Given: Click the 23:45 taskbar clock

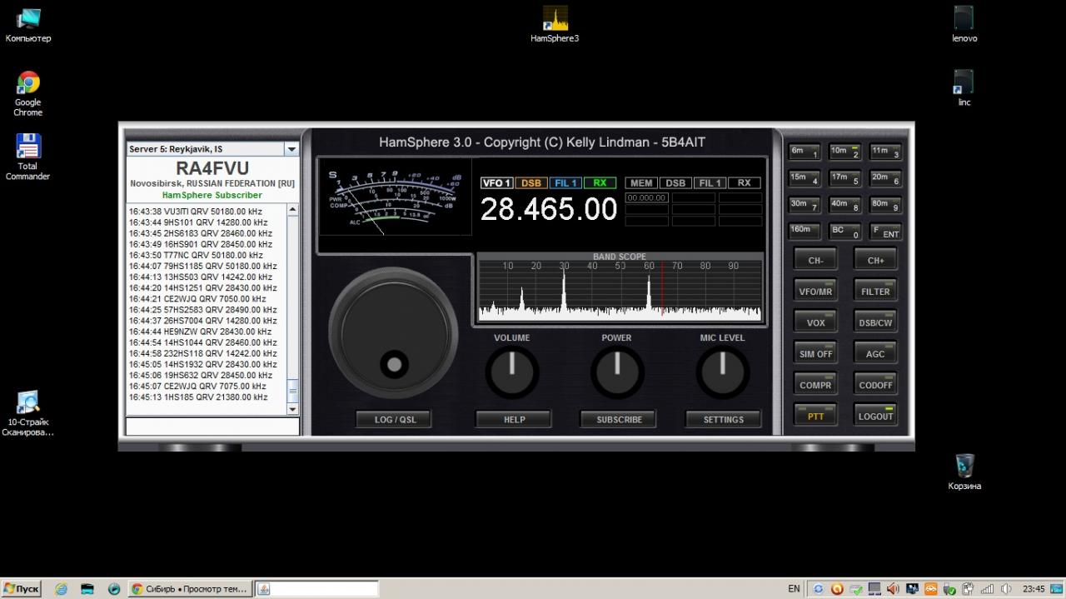Looking at the screenshot, I should pyautogui.click(x=1034, y=589).
